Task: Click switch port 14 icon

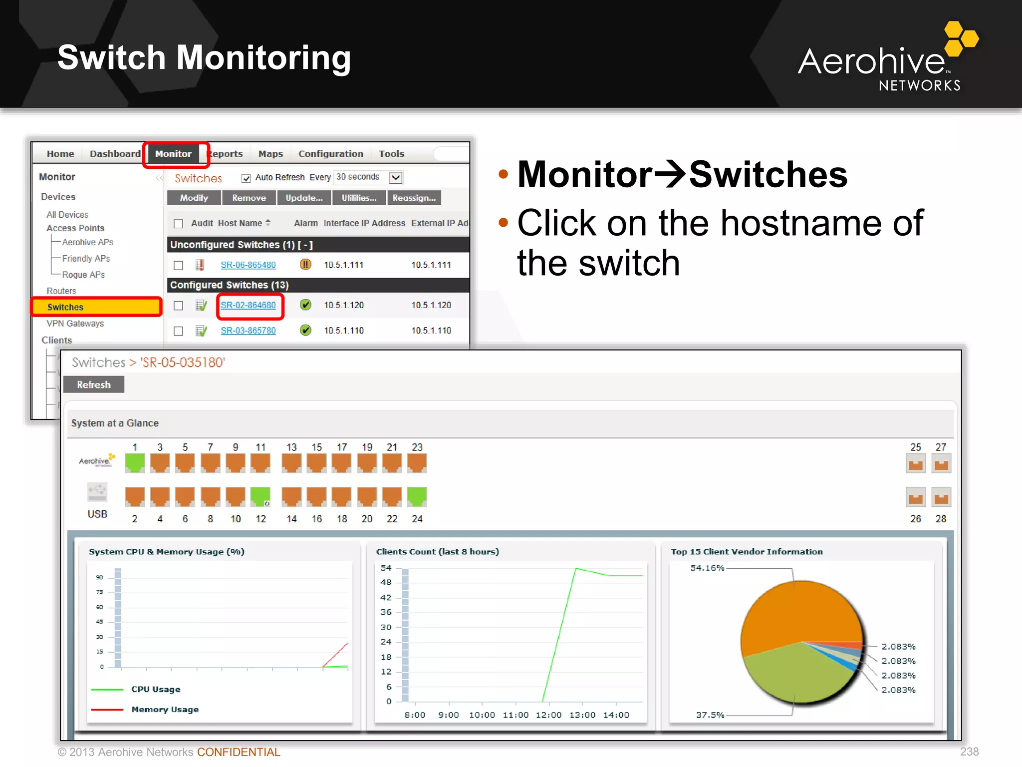Action: click(291, 496)
